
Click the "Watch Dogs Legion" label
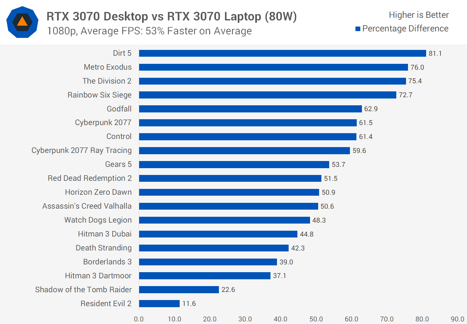tap(98, 220)
